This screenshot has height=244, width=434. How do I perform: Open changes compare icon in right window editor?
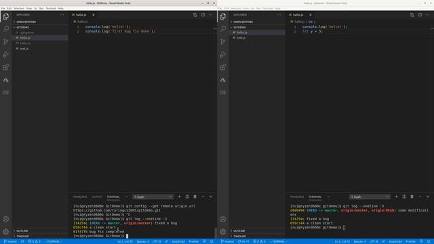pos(412,15)
